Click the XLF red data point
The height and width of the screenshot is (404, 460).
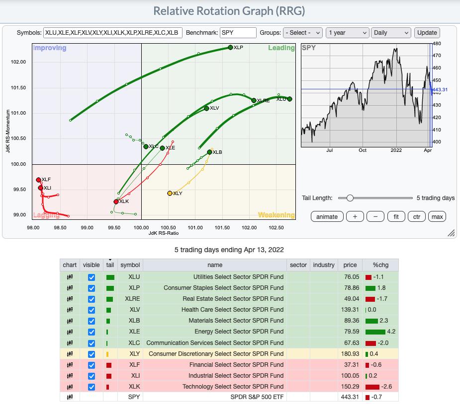(x=38, y=180)
